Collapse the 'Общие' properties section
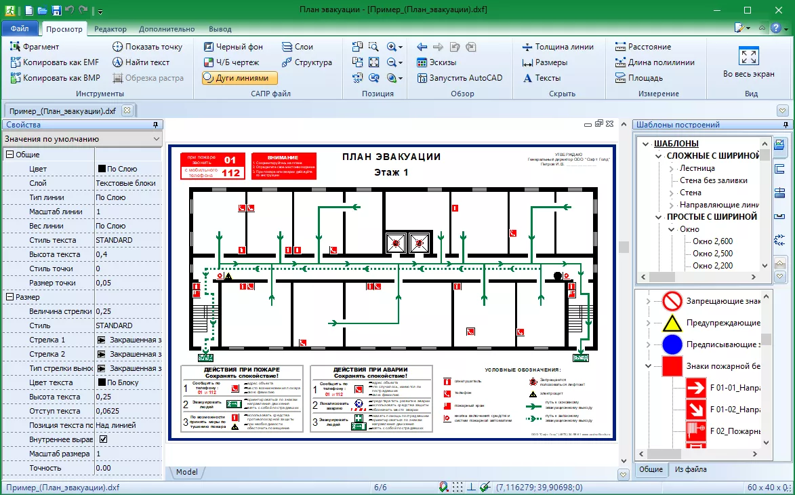This screenshot has width=795, height=495. [x=9, y=155]
